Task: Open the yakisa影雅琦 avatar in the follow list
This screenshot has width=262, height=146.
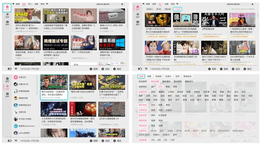Action: [x=16, y=133]
